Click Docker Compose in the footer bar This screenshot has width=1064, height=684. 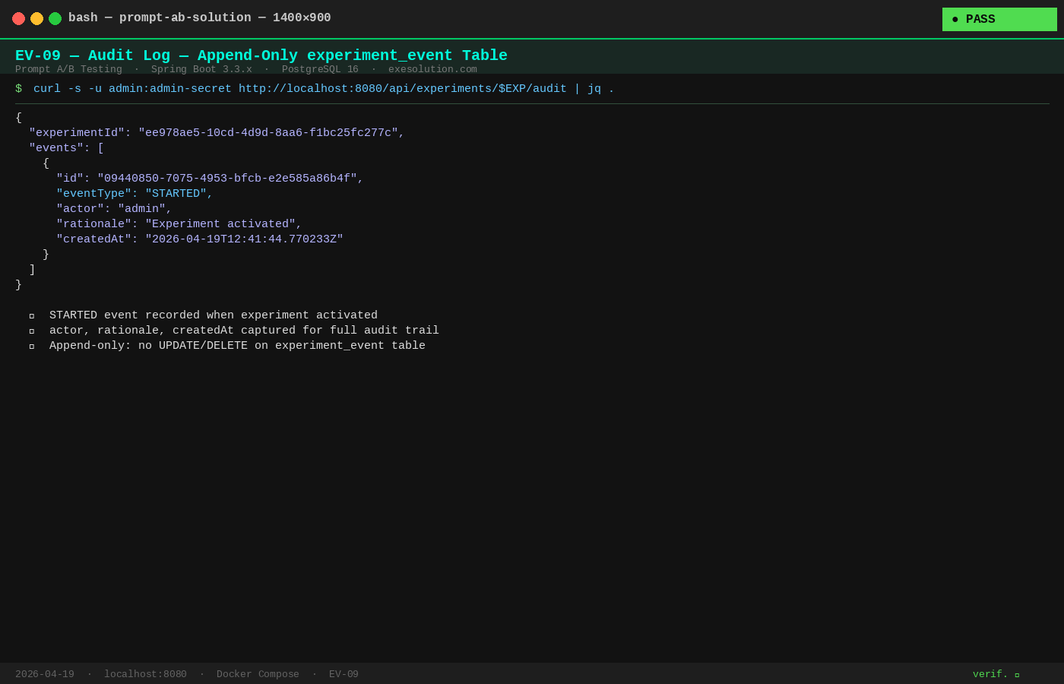coord(258,674)
